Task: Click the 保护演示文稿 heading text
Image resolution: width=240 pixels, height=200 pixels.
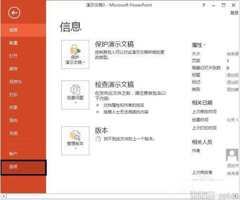Action: [x=114, y=44]
